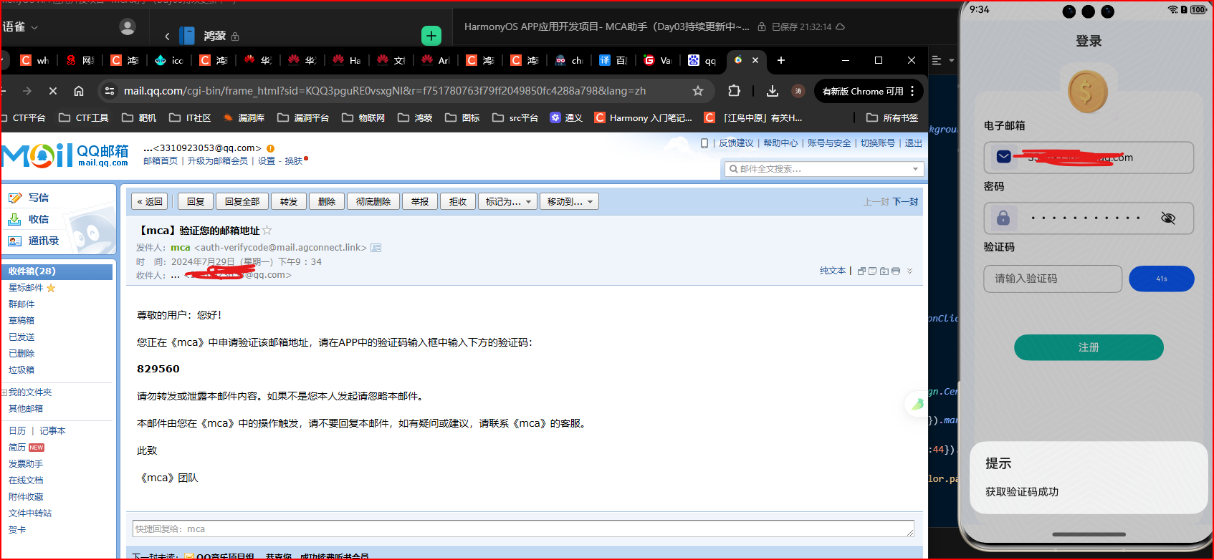Switch to the Va browser tab
The height and width of the screenshot is (560, 1214).
tap(658, 60)
